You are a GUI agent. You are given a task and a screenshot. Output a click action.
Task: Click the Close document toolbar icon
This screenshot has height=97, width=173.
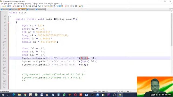click(x=13, y=6)
